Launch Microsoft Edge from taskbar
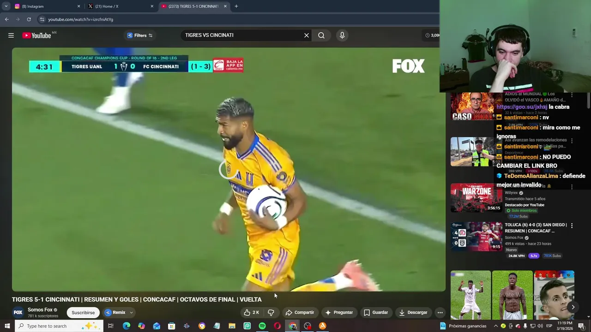The width and height of the screenshot is (591, 332). click(126, 326)
